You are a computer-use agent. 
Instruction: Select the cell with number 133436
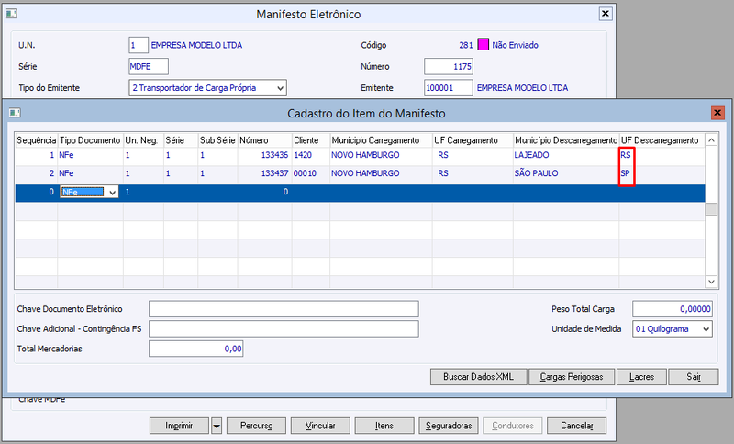[265, 155]
